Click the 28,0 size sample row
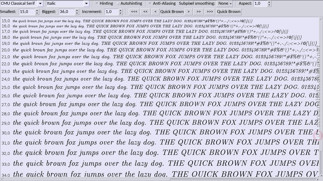 pos(159,114)
